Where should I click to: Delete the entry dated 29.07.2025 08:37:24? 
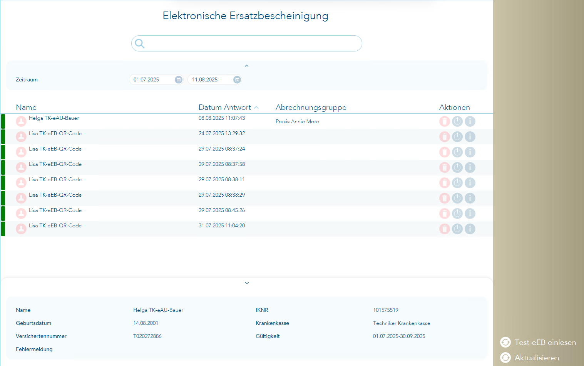tap(444, 152)
